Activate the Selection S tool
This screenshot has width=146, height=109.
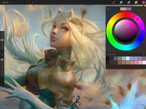point(26,2)
